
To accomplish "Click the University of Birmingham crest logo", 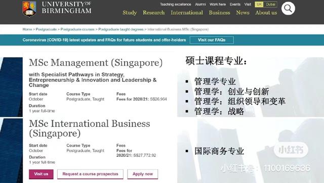I will pyautogui.click(x=29, y=9).
